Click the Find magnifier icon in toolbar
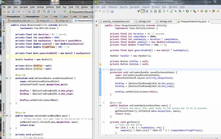This screenshot has height=139, width=221. [x=44, y=11]
